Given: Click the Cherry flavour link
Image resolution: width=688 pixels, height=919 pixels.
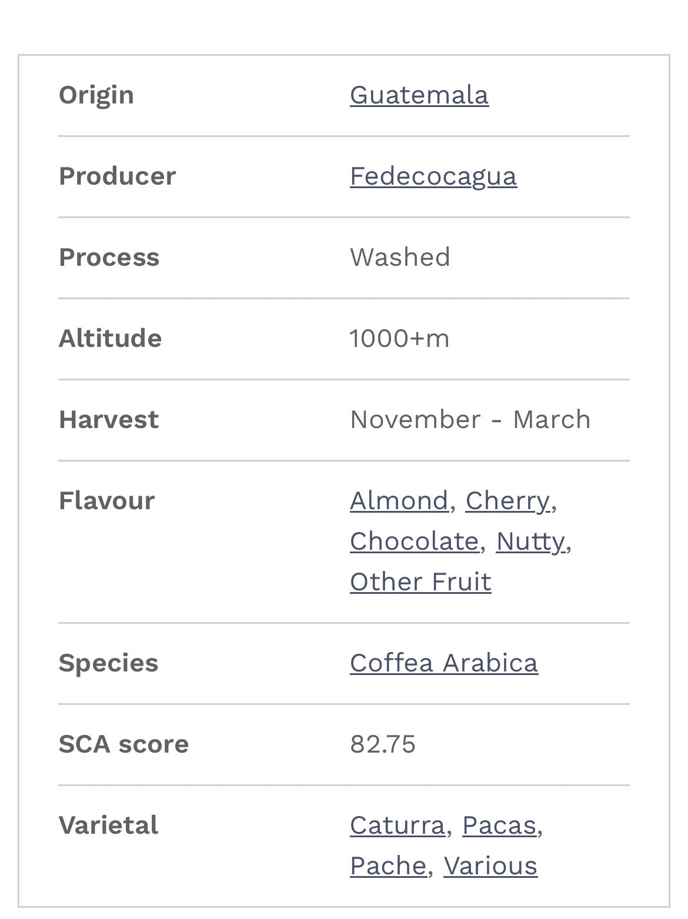Looking at the screenshot, I should 508,500.
